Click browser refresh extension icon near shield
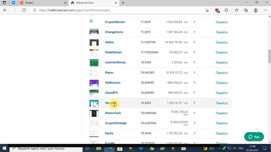This screenshot has width=271, height=152. 226,10
